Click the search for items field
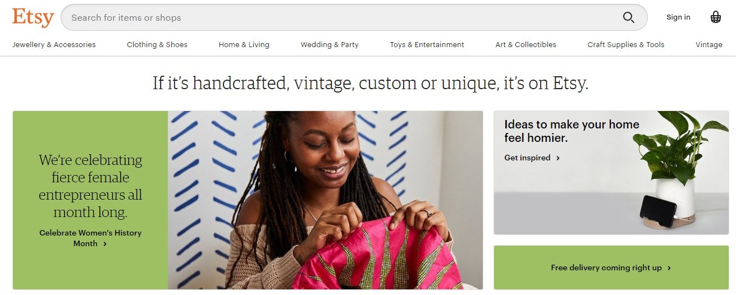This screenshot has height=295, width=736. [x=337, y=17]
